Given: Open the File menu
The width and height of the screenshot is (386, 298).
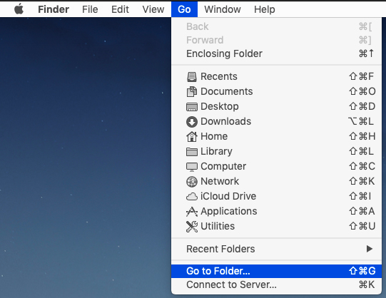Looking at the screenshot, I should tap(90, 9).
